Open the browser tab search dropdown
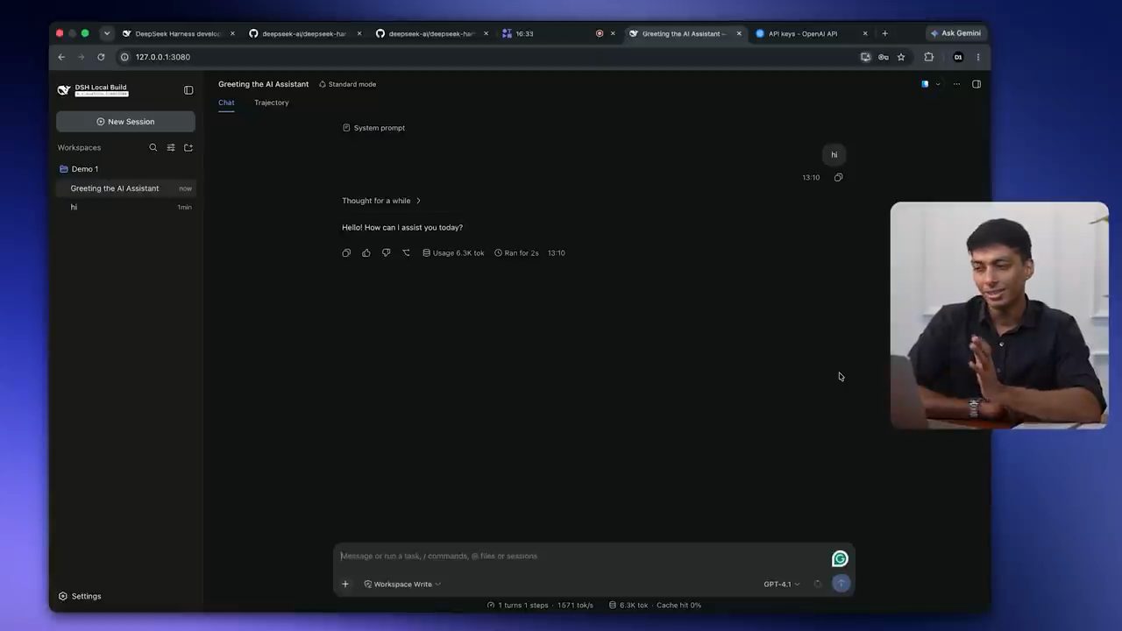Screen dimensions: 1122x631 click(x=107, y=33)
